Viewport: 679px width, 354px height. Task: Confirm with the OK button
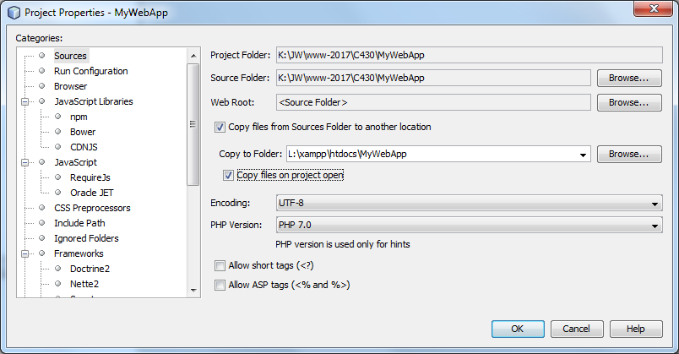click(x=518, y=329)
